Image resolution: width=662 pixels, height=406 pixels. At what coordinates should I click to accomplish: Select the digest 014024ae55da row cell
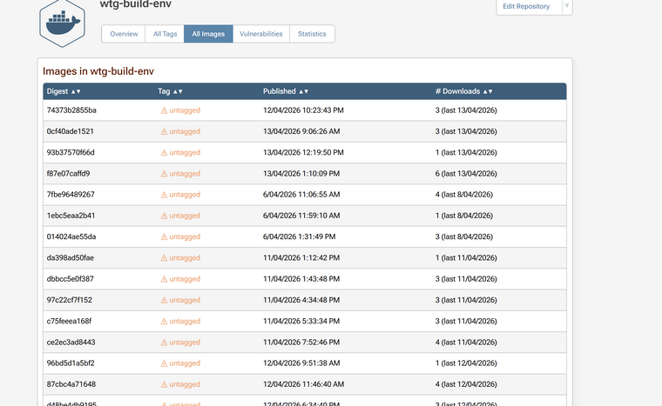click(x=71, y=236)
